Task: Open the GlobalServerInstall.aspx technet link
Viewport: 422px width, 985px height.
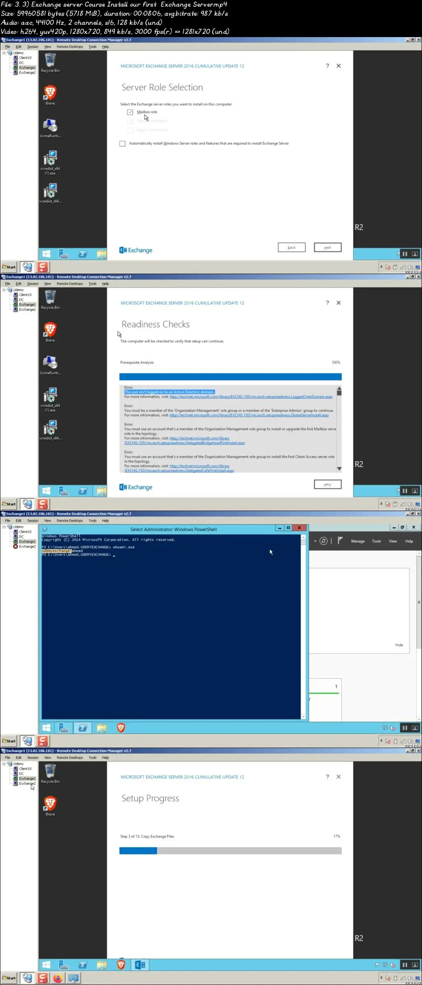Action: coord(249,415)
